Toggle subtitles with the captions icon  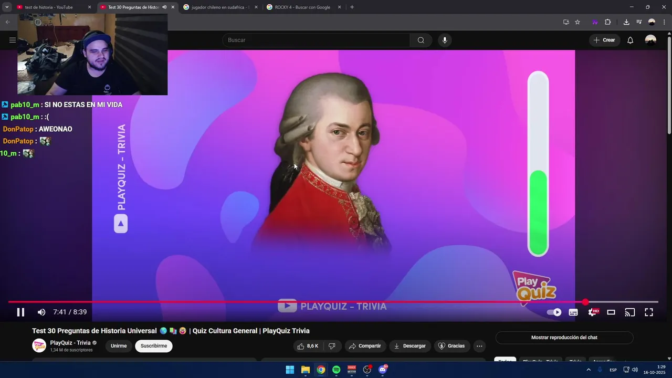click(x=573, y=312)
